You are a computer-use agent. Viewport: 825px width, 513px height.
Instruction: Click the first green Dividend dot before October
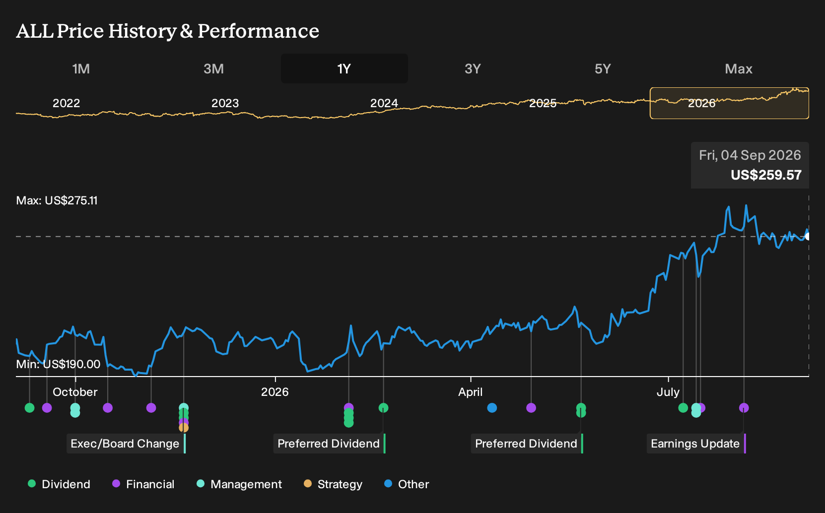click(x=30, y=408)
